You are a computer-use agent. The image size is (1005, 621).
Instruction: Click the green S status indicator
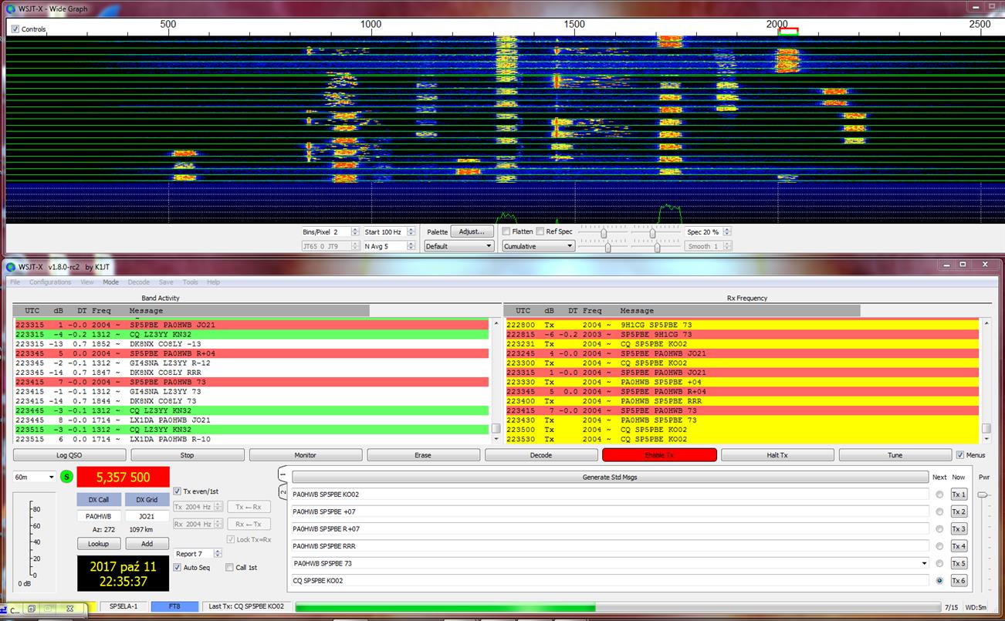pos(66,477)
